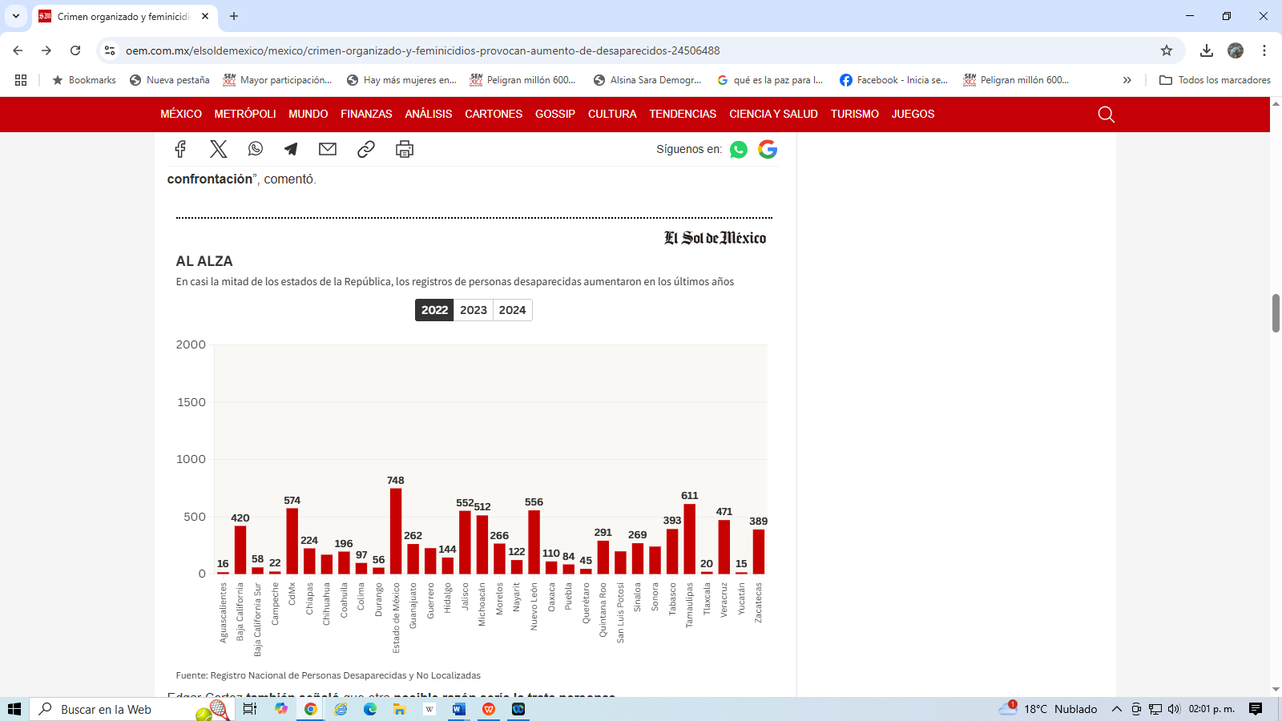Open Chrome downloads icon
The image size is (1282, 721).
1207,50
